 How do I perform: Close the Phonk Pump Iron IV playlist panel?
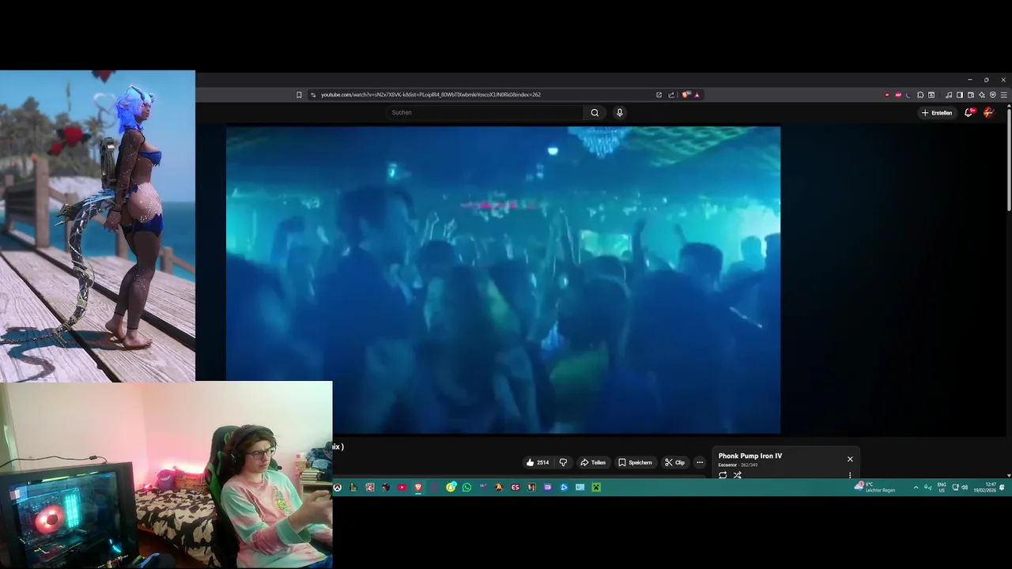850,459
